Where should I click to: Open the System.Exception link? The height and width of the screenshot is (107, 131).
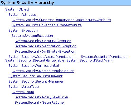point(23,30)
